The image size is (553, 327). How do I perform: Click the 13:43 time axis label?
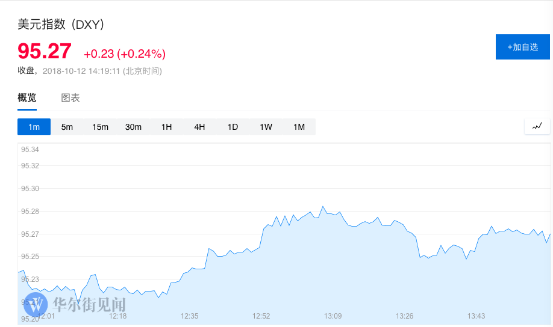[x=476, y=316]
